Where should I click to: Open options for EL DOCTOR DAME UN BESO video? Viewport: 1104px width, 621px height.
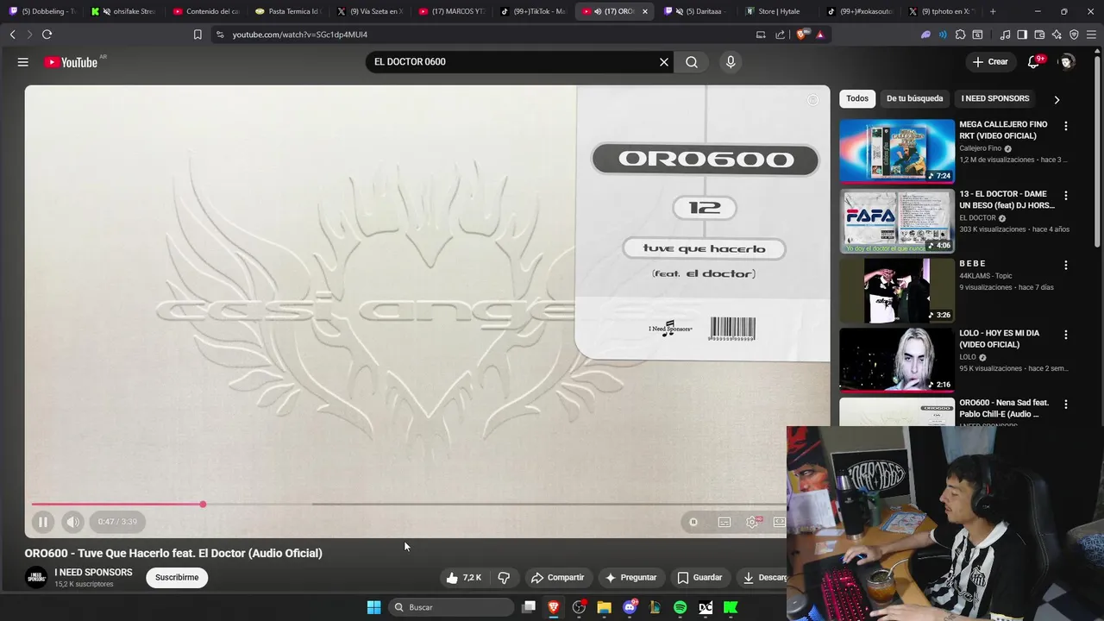coord(1066,196)
